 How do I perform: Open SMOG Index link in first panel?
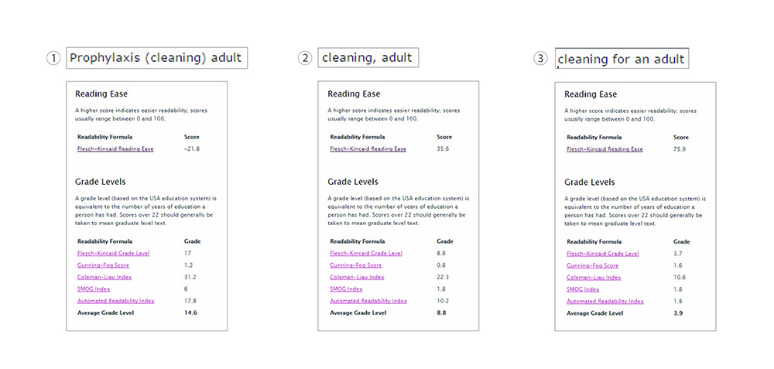94,289
